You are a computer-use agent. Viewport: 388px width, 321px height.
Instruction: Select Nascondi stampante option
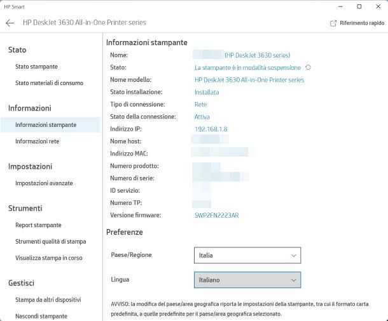[x=41, y=317]
